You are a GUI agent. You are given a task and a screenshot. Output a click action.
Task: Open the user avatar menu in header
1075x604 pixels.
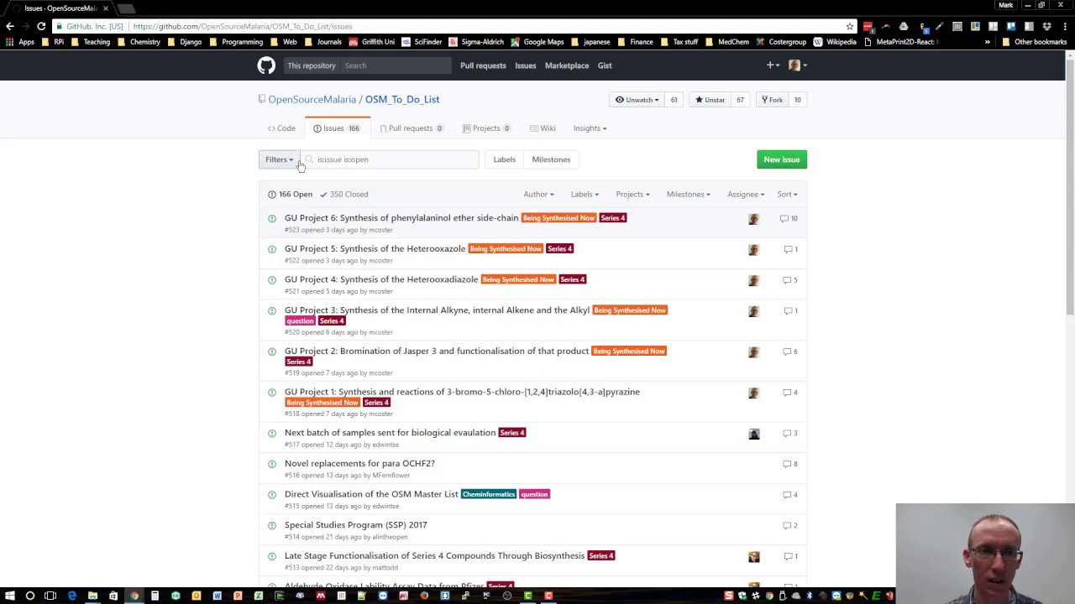tap(797, 65)
